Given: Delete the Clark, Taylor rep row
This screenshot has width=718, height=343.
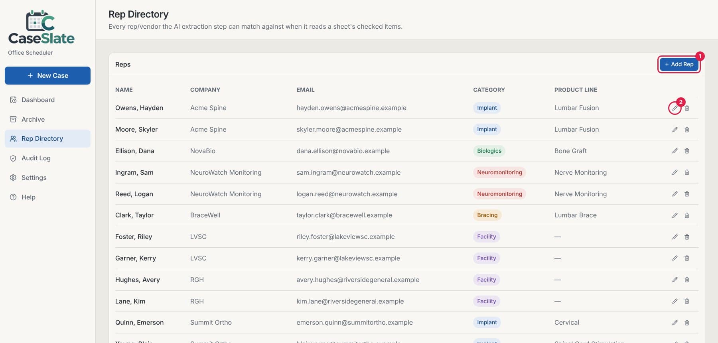Looking at the screenshot, I should click(687, 215).
